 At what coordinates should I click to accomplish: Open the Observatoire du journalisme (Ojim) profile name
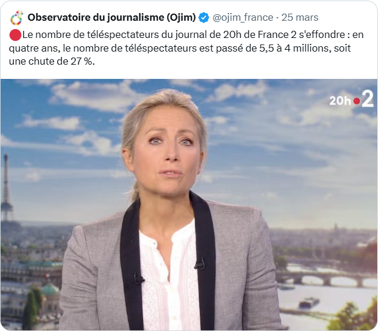click(x=112, y=17)
